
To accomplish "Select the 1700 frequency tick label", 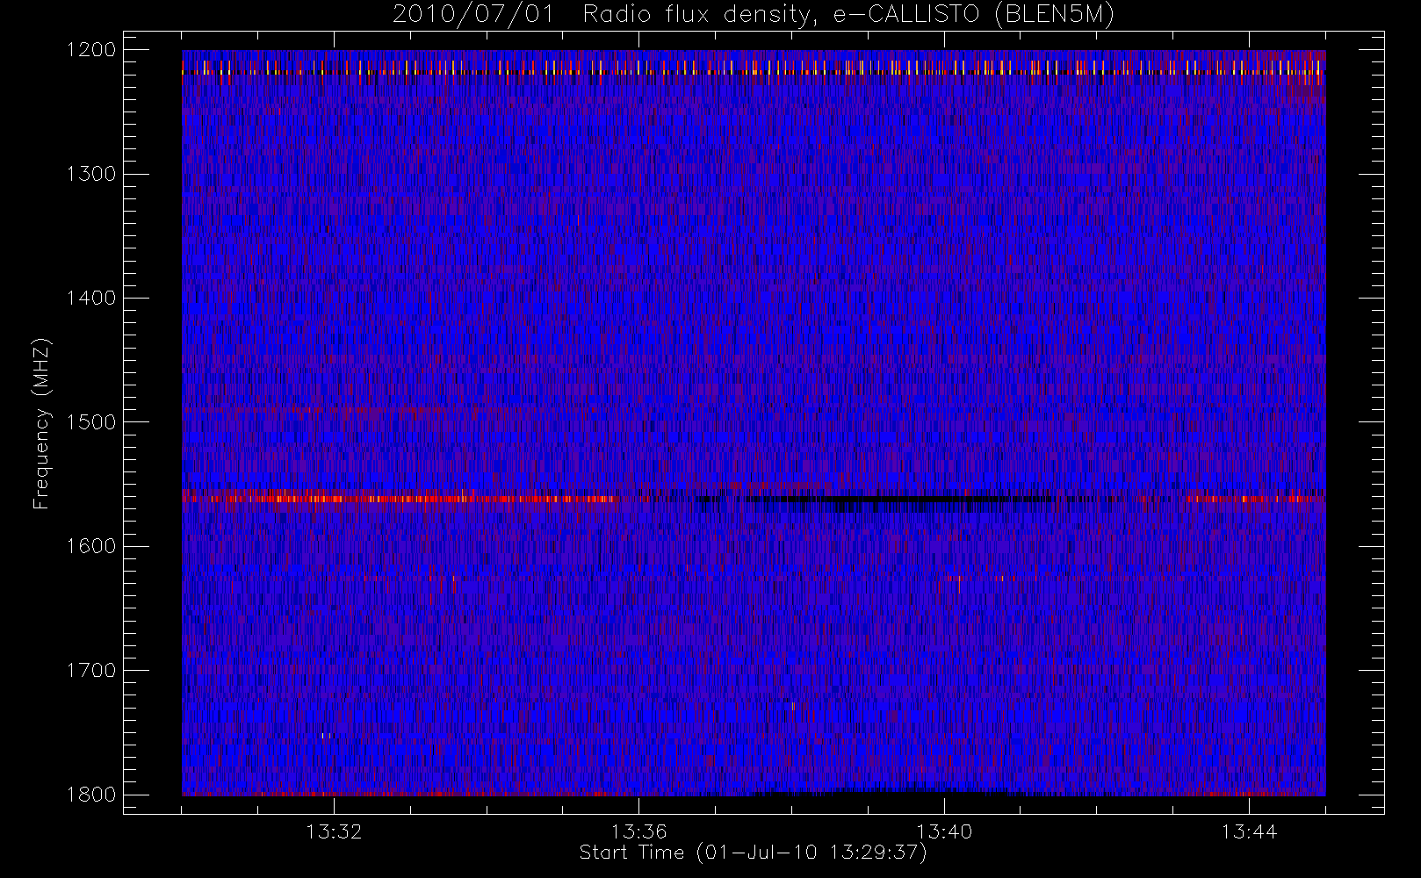I will coord(92,671).
